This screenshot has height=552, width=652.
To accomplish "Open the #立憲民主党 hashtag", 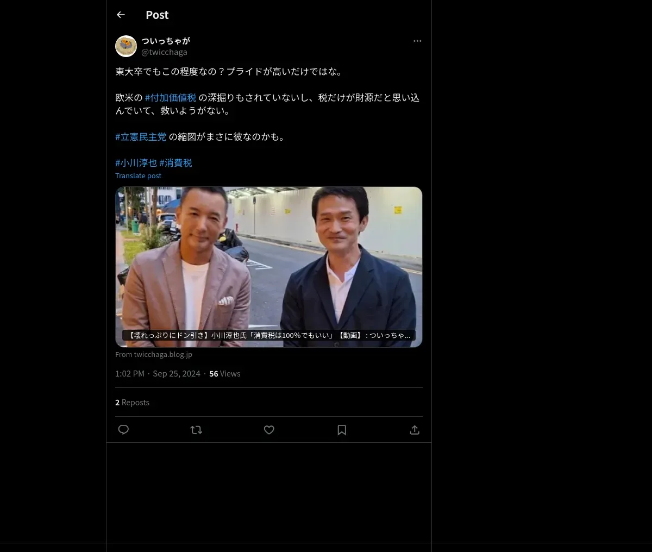I will 141,137.
